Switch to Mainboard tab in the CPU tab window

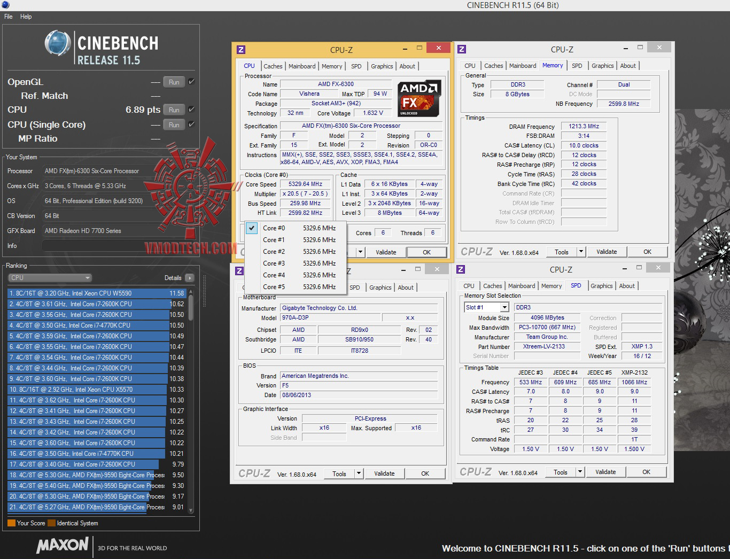point(302,66)
